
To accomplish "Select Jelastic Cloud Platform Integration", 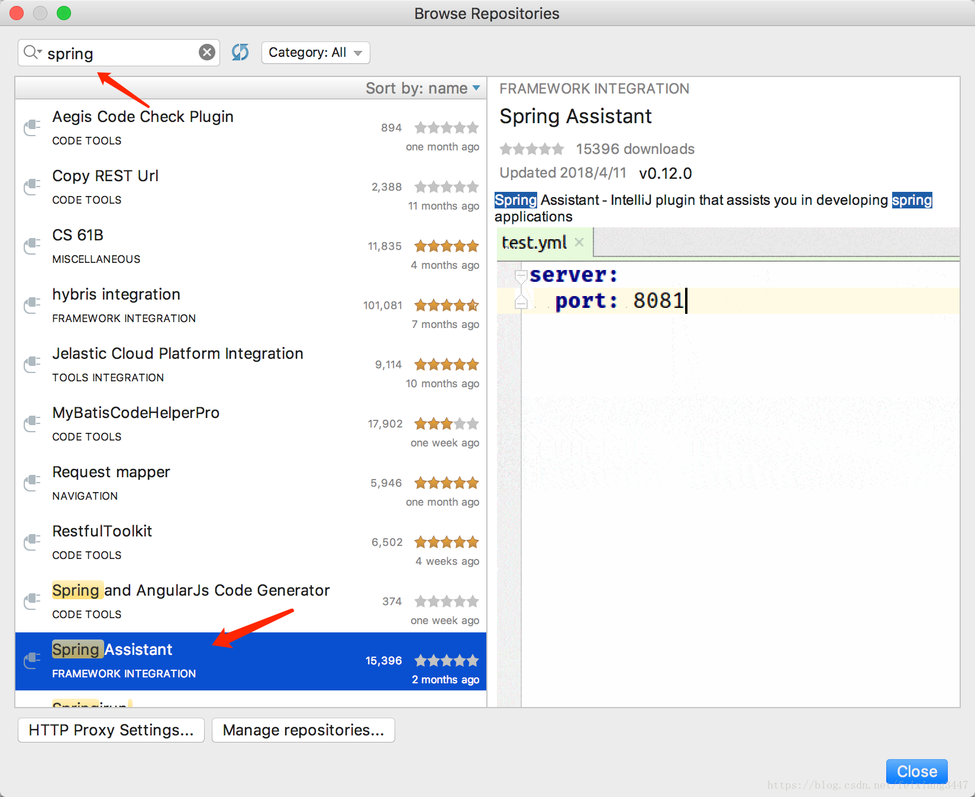I will tap(251, 365).
